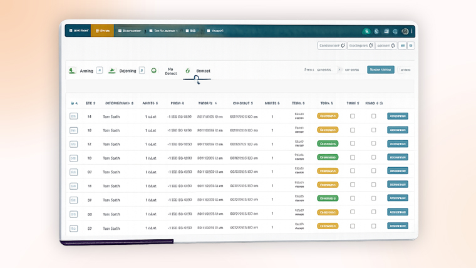Click the blue action button in booking 18 row

pos(397,130)
